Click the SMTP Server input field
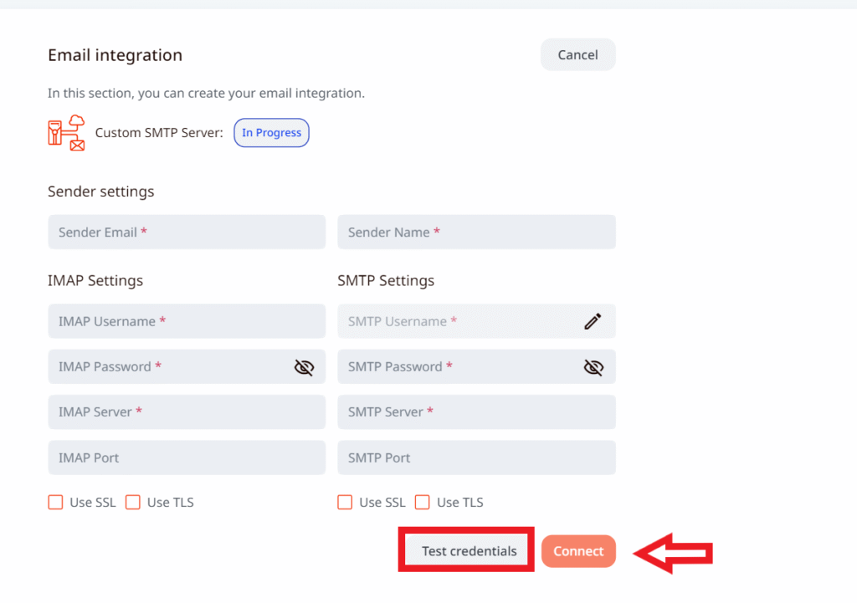The height and width of the screenshot is (603, 857). 475,412
